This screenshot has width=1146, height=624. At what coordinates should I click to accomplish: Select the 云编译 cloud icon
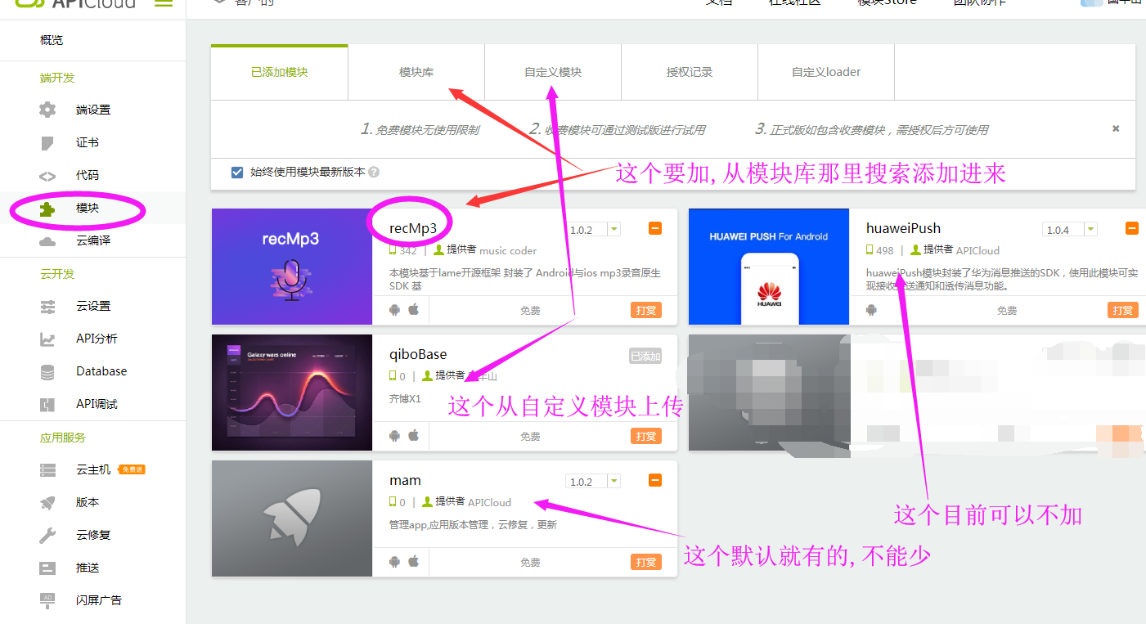pos(48,241)
